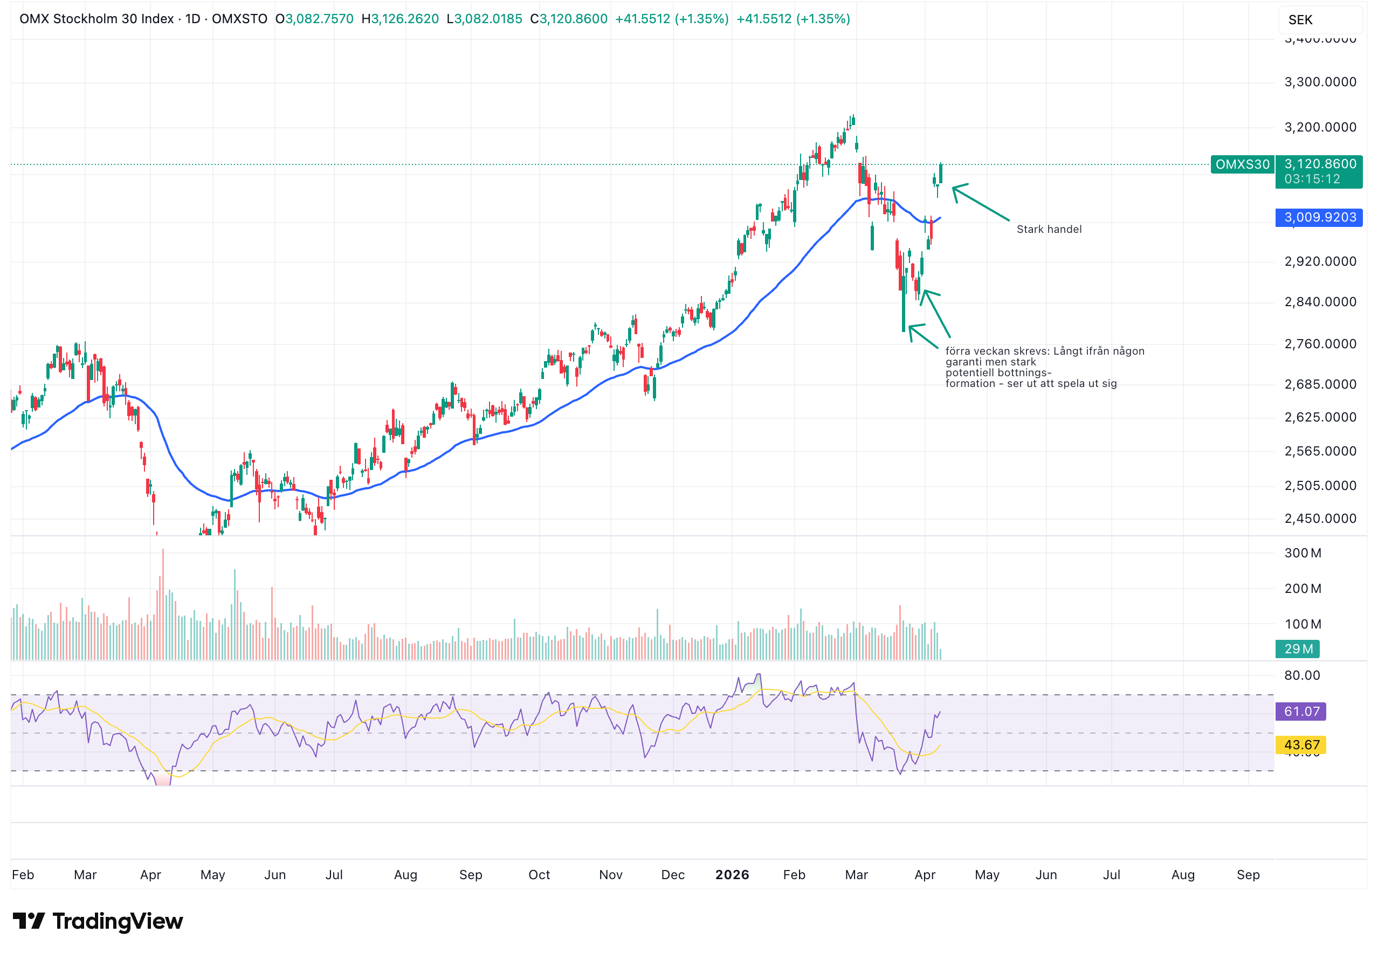Click the tallest volume bar in April

coord(163,603)
